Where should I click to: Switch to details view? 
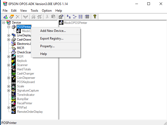87,17
